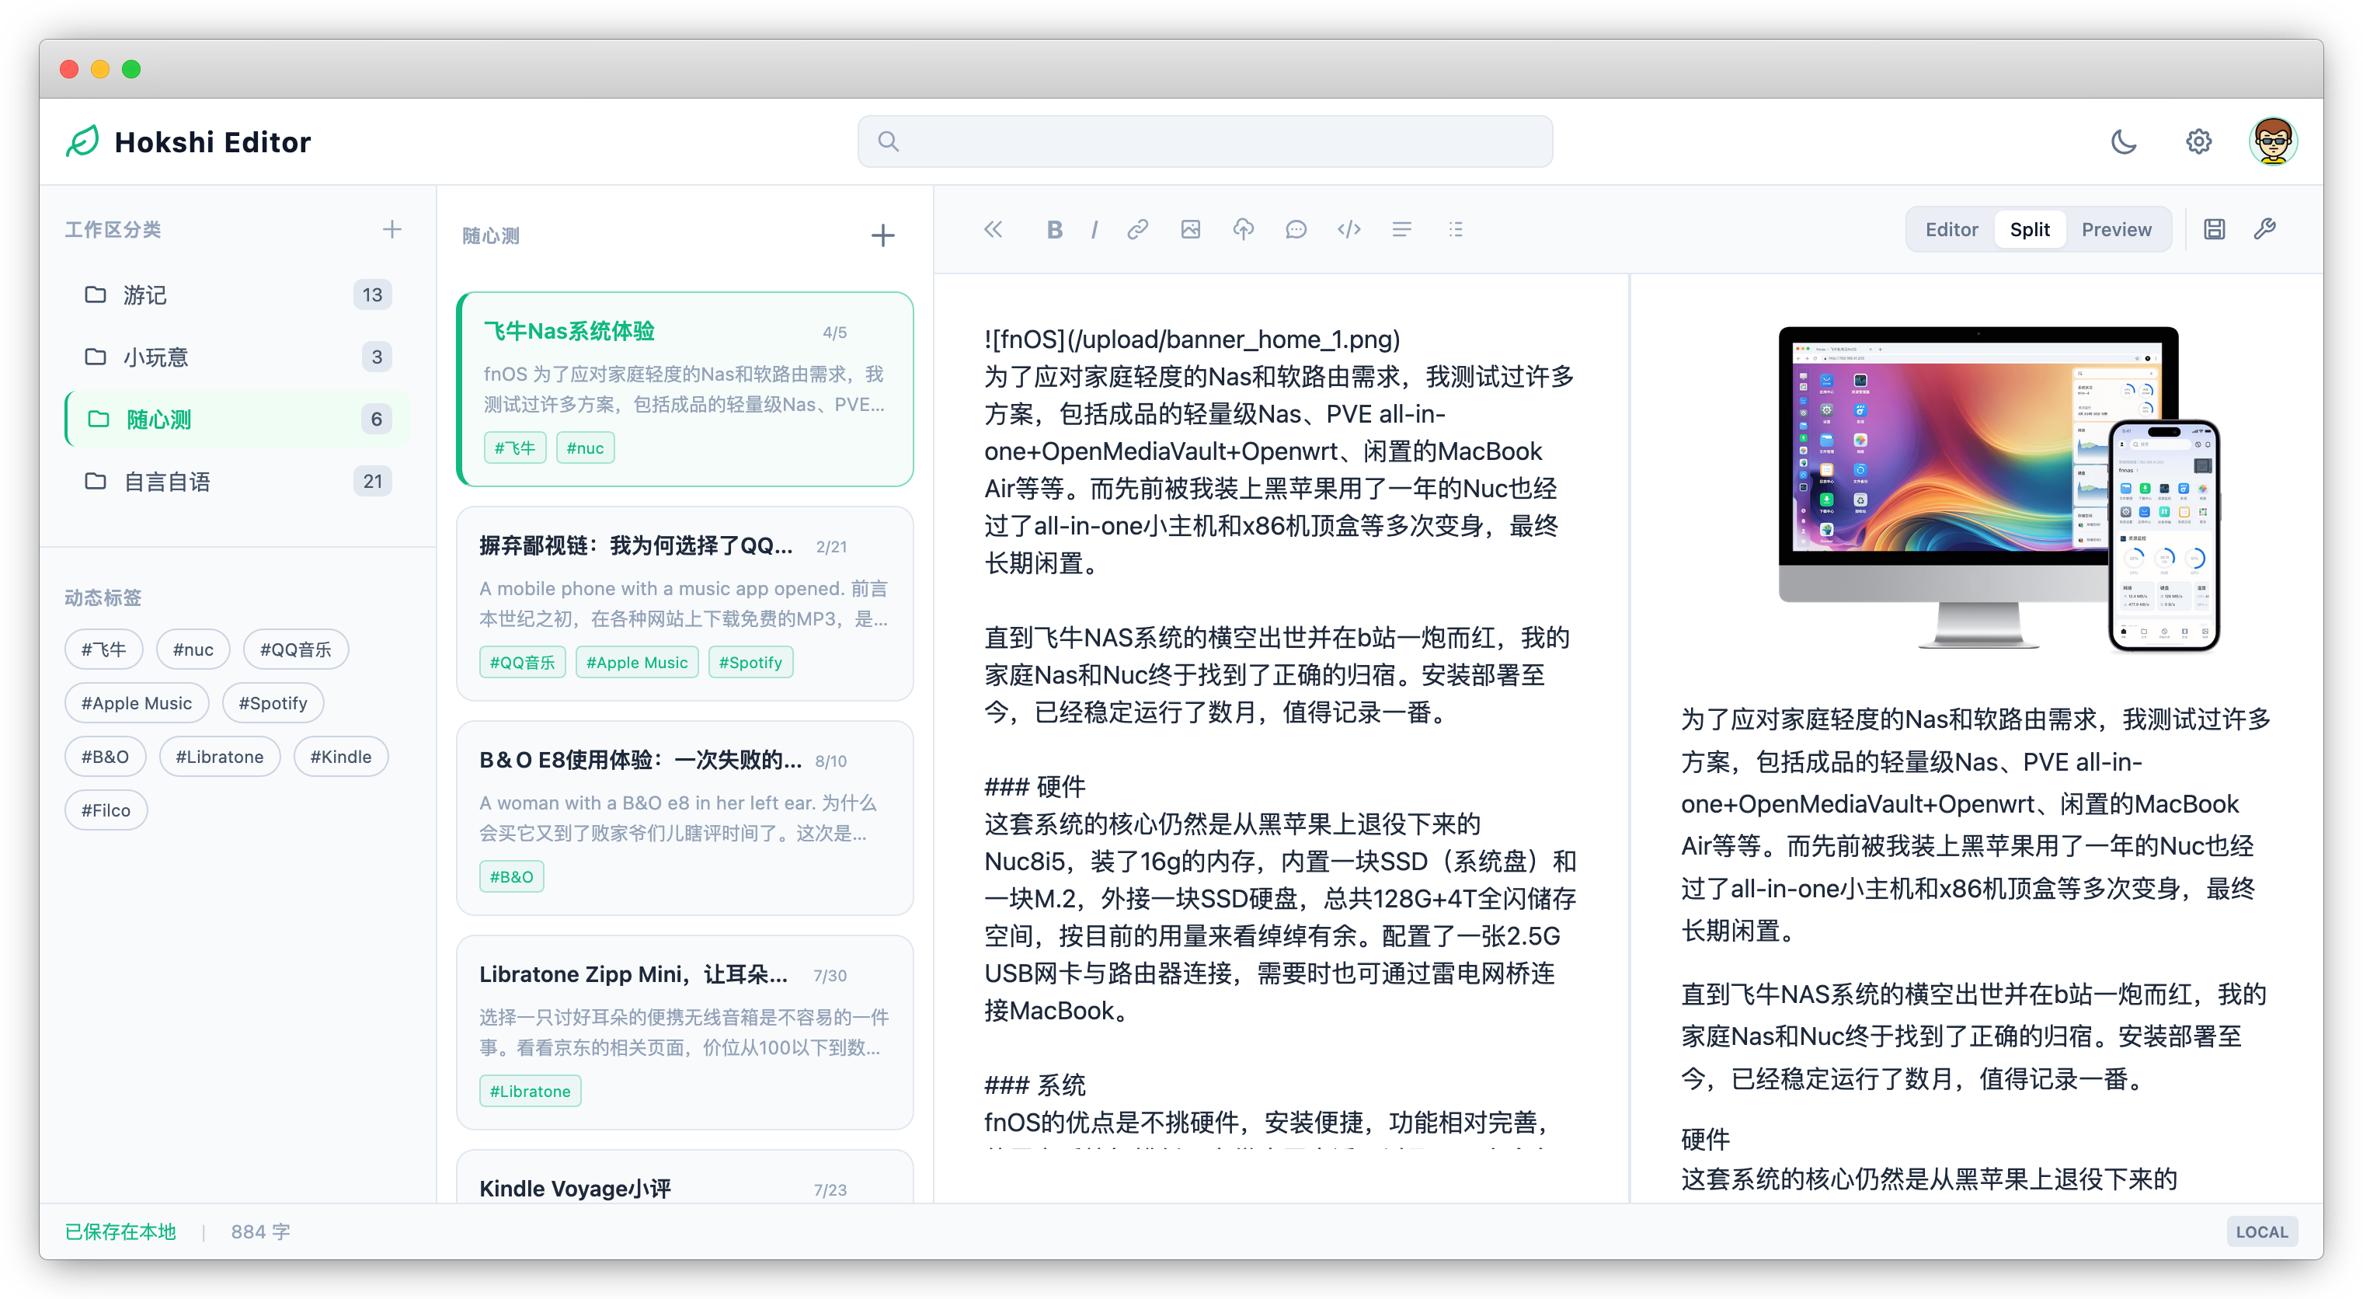Create a new note in 随心测 list

[882, 235]
